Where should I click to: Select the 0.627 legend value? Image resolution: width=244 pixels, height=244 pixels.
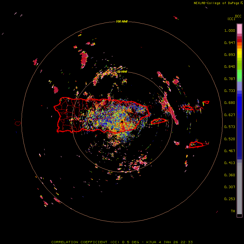click(x=230, y=115)
